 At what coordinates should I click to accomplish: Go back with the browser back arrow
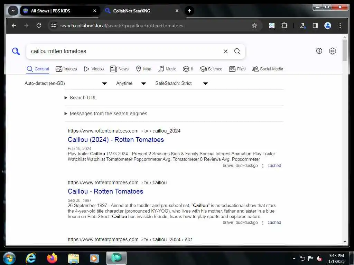[x=14, y=26]
